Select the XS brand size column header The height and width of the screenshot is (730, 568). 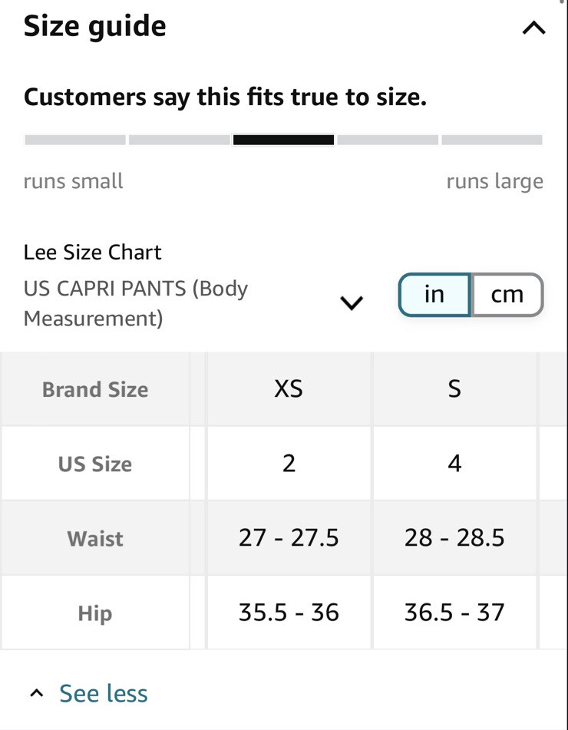pyautogui.click(x=287, y=388)
